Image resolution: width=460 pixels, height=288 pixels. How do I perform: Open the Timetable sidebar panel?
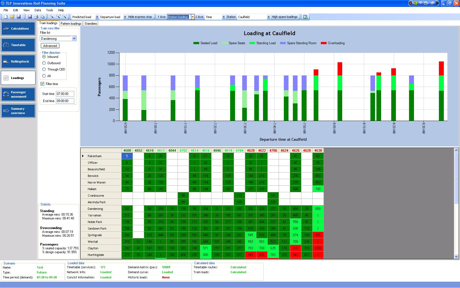click(x=18, y=45)
